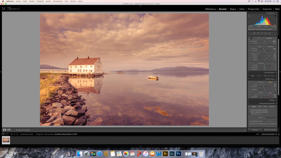The width and height of the screenshot is (281, 158).
Task: Switch to the Biblioteca module
Action: (210, 9)
